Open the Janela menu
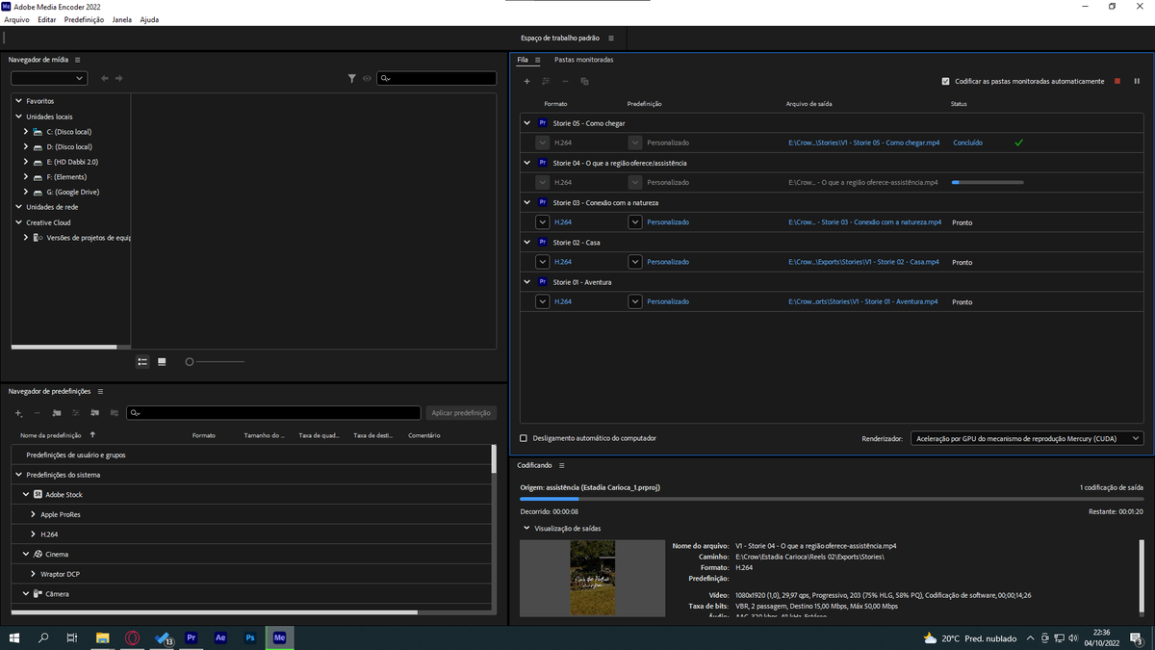Image resolution: width=1155 pixels, height=650 pixels. coord(121,19)
